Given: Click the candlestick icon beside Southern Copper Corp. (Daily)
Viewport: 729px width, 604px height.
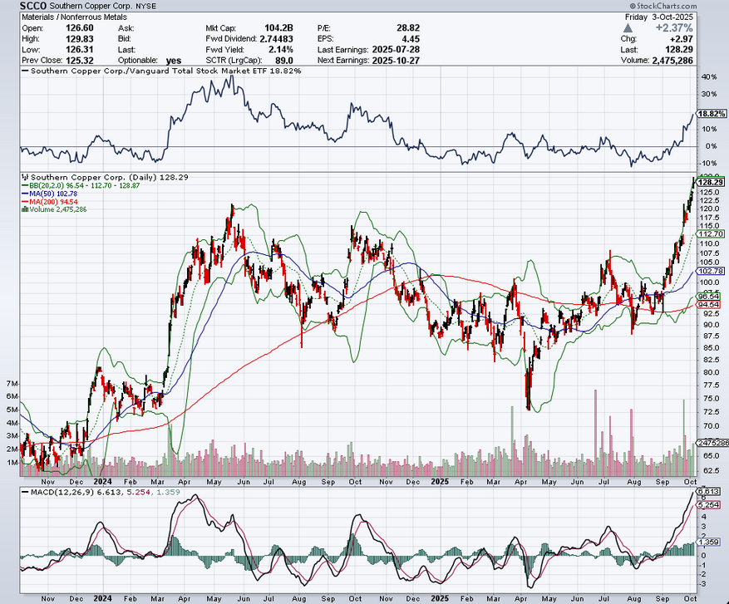Looking at the screenshot, I should click(x=26, y=177).
